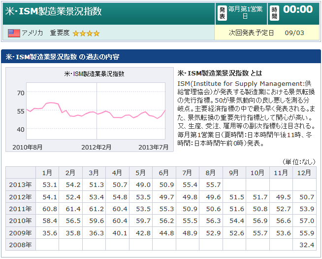Select the 2011 February value 61.4
322x259 pixels.
[73, 209]
